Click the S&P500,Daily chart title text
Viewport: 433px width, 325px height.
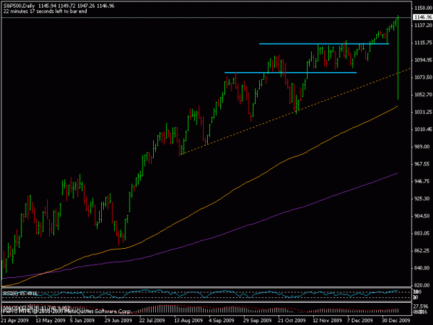(x=19, y=6)
